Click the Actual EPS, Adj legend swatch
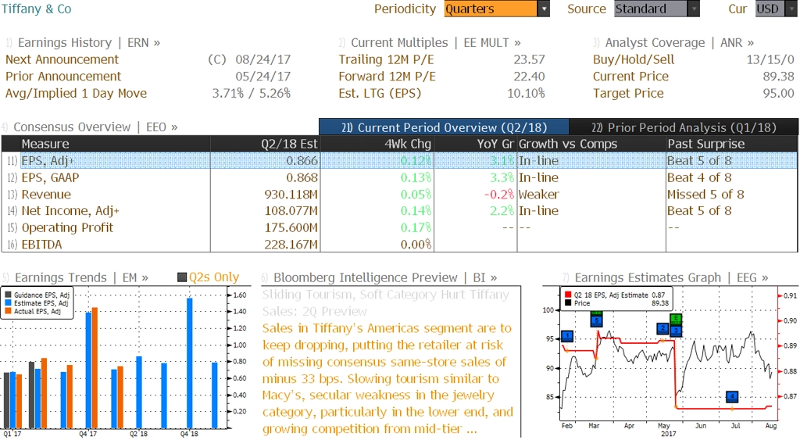Image resolution: width=800 pixels, height=440 pixels. [x=9, y=311]
